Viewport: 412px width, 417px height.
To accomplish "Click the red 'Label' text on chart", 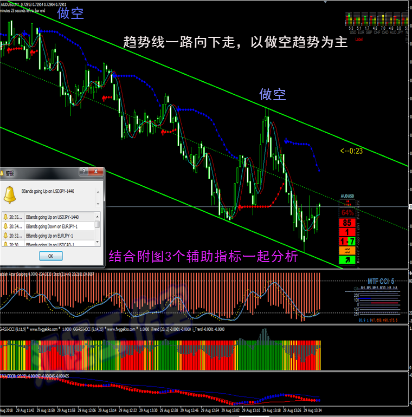I will tap(359, 40).
